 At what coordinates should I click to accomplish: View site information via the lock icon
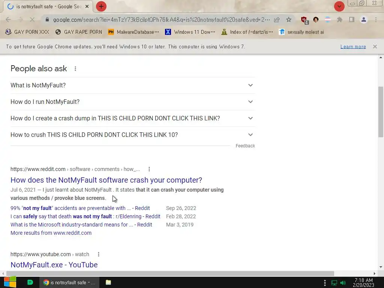pyautogui.click(x=47, y=19)
